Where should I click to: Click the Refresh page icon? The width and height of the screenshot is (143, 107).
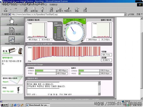click(x=34, y=9)
